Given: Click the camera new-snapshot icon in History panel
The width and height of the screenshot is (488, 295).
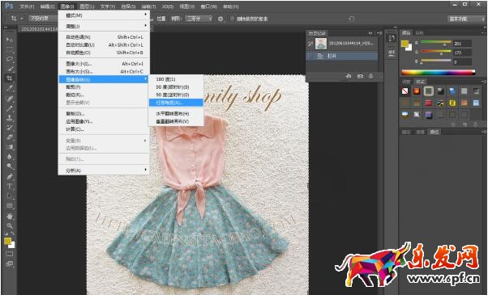Looking at the screenshot, I should [360, 76].
